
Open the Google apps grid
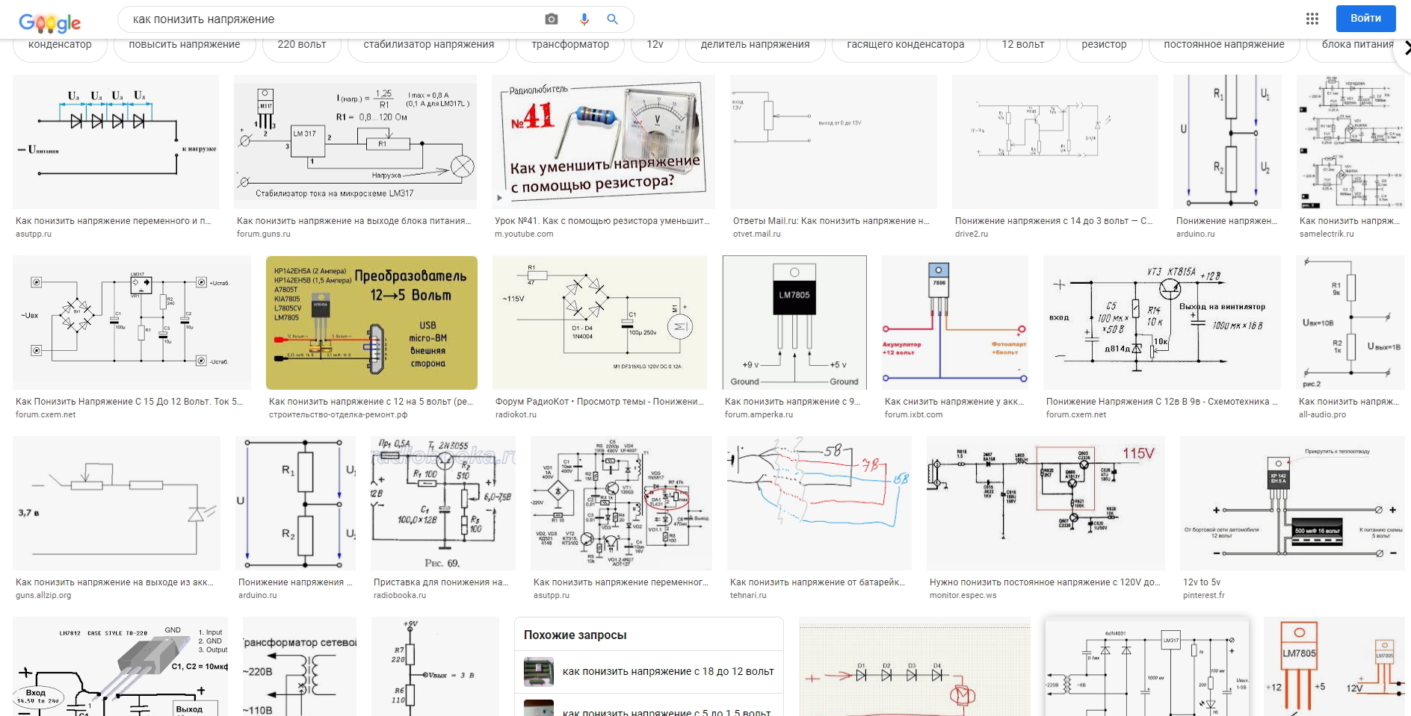tap(1312, 19)
